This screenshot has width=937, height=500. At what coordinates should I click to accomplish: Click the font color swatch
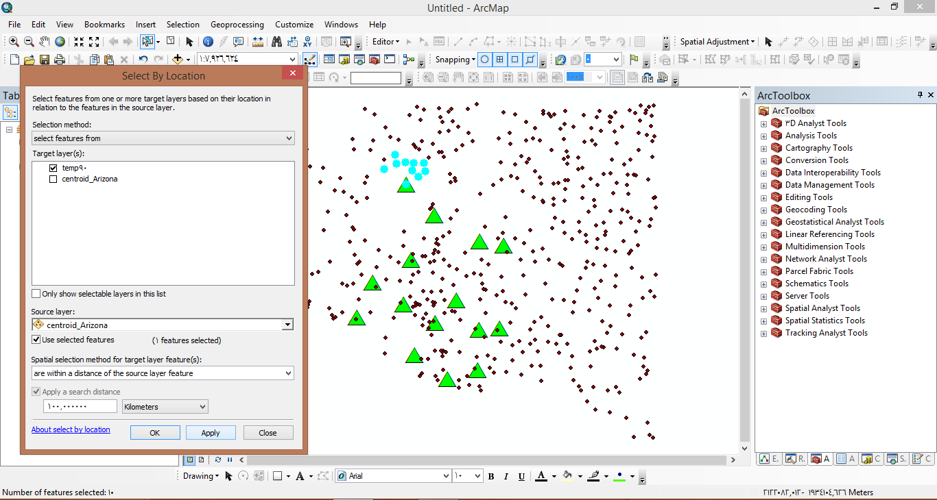point(541,476)
